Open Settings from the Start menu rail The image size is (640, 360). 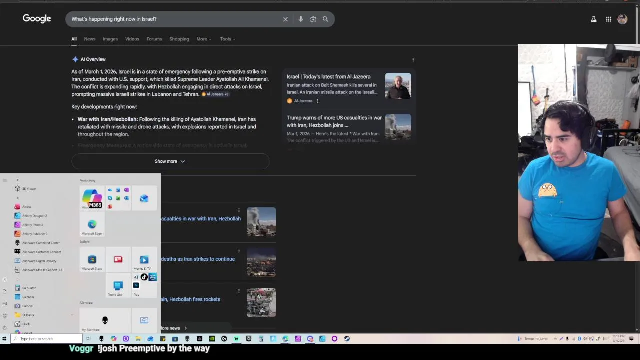4,315
